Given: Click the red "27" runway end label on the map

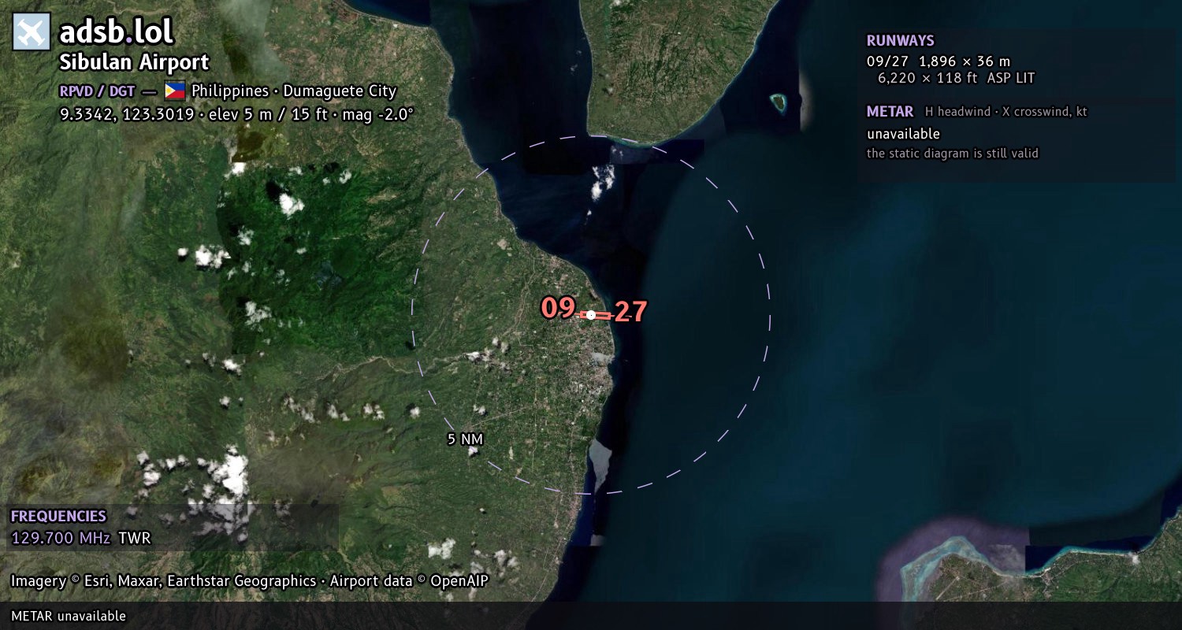Looking at the screenshot, I should [x=630, y=313].
